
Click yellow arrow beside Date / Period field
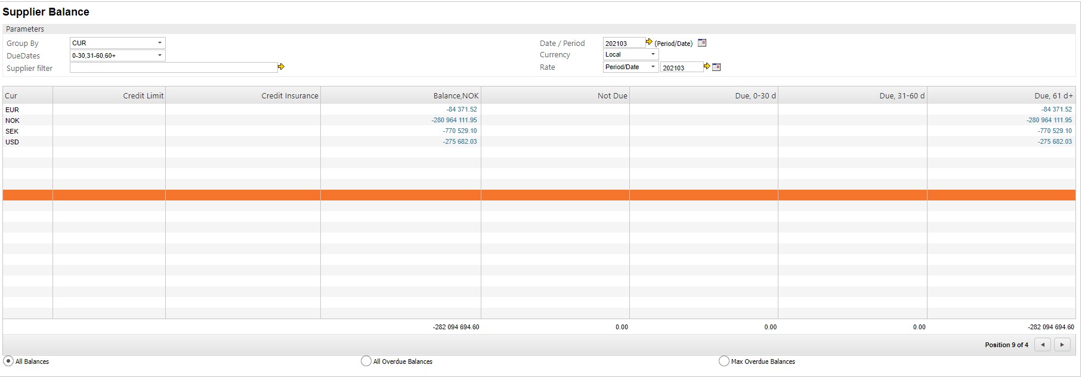tap(649, 42)
